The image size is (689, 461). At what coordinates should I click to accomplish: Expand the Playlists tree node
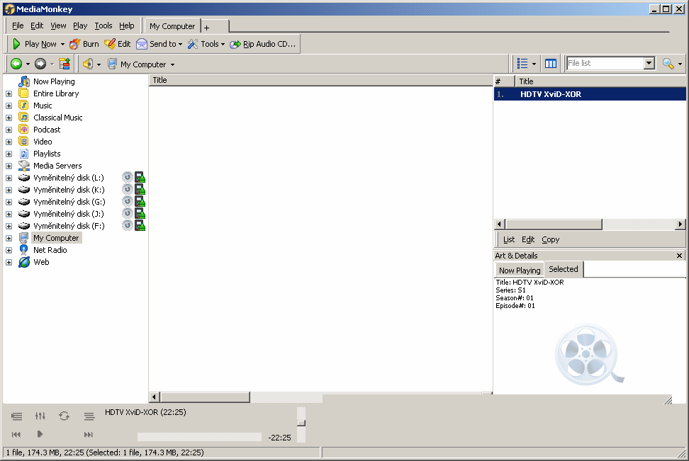point(9,154)
